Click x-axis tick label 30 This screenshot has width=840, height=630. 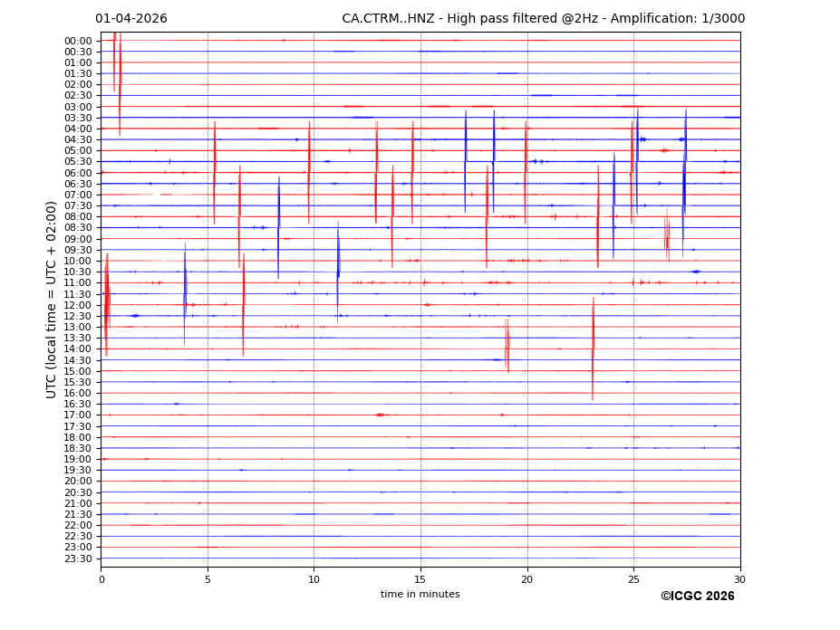tap(740, 579)
